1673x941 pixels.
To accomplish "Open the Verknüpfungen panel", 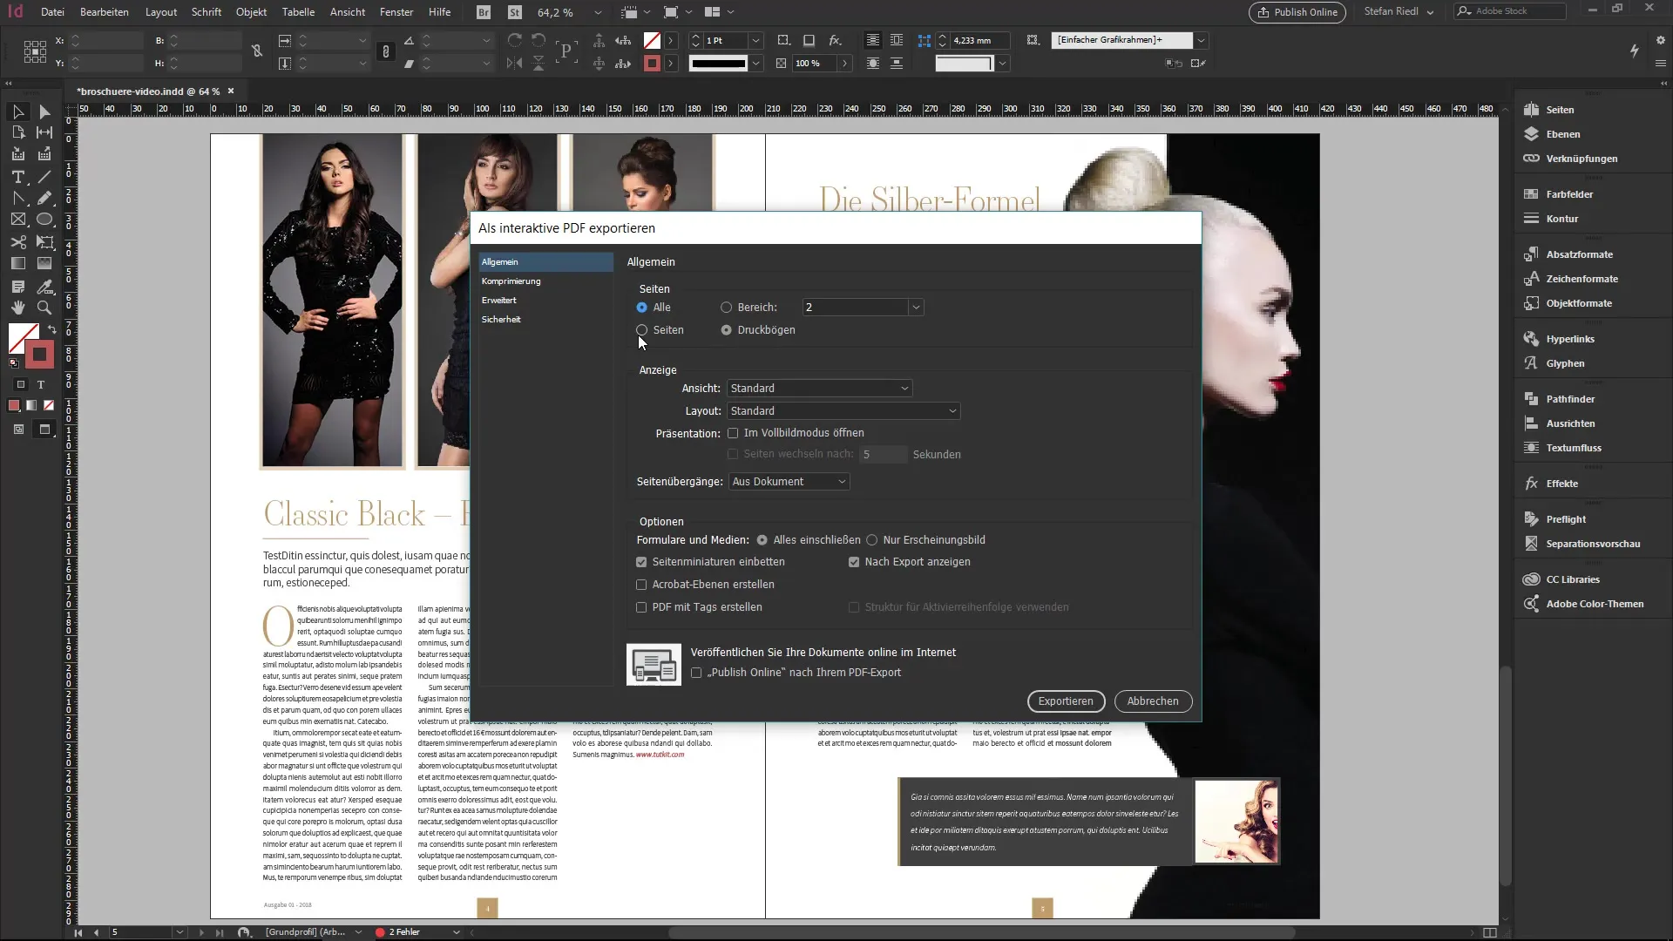I will (x=1582, y=159).
